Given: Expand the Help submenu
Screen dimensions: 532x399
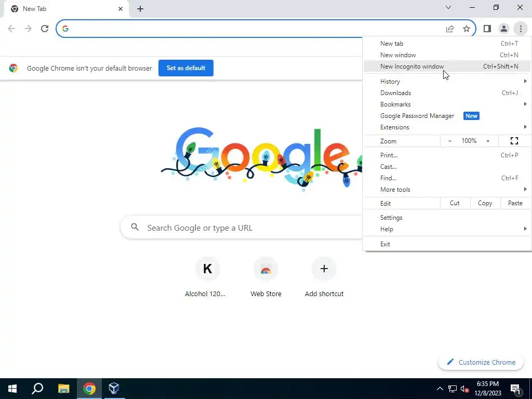Looking at the screenshot, I should pyautogui.click(x=447, y=229).
